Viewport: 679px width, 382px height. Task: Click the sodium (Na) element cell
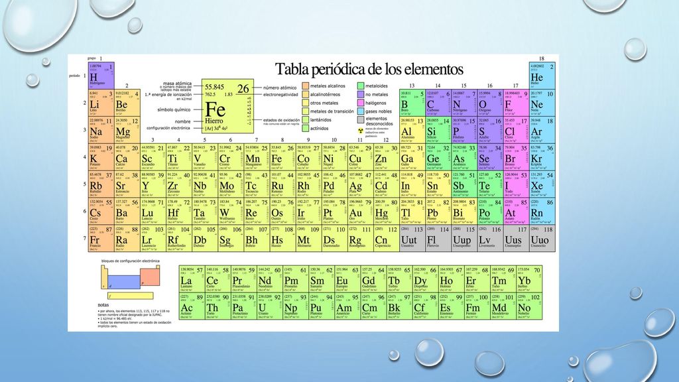point(101,130)
